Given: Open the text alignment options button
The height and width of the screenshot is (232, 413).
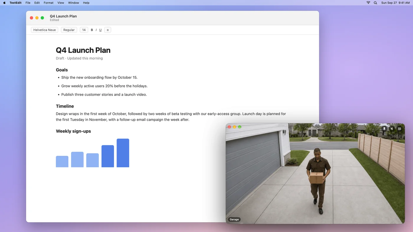Looking at the screenshot, I should pyautogui.click(x=108, y=30).
